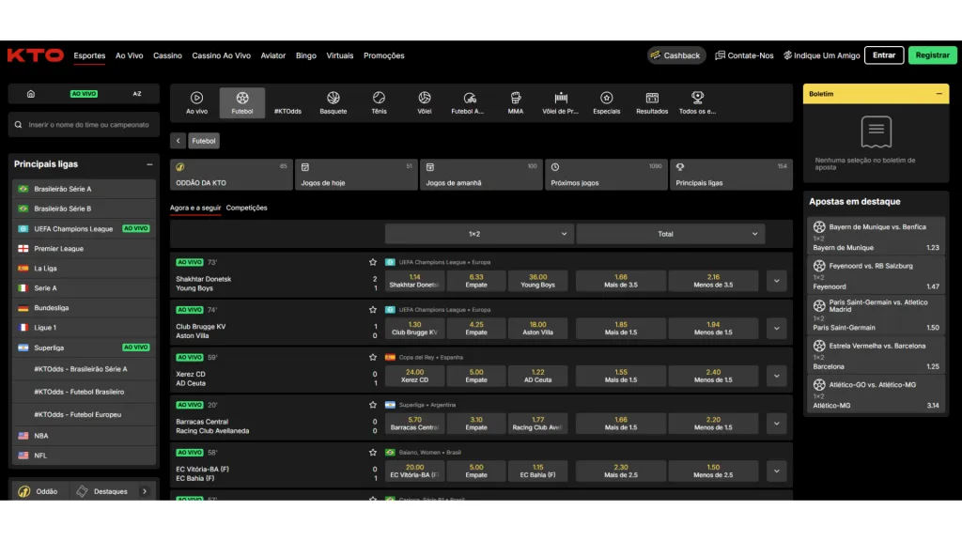Bet on Shakhtar Donetsk at 1.14
Image resolution: width=962 pixels, height=541 pixels.
pyautogui.click(x=414, y=281)
